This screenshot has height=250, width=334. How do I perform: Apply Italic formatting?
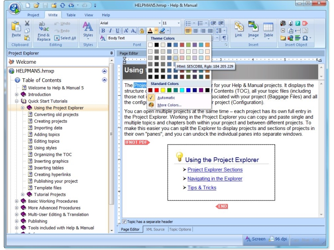coord(110,31)
